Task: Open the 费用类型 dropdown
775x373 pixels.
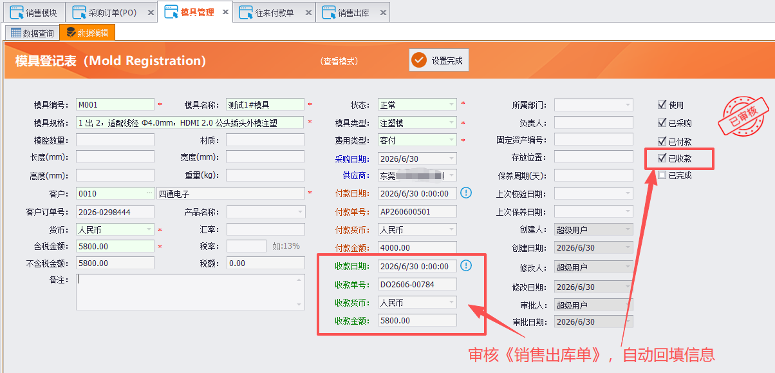Action: [451, 140]
